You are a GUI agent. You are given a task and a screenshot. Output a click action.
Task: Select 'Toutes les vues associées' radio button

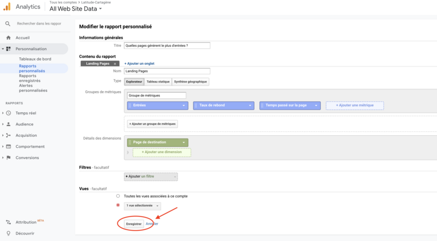pos(118,196)
